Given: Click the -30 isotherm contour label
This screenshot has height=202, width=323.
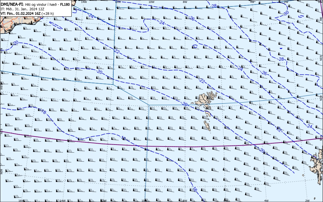Looking at the screenshot, I should click(x=286, y=13).
